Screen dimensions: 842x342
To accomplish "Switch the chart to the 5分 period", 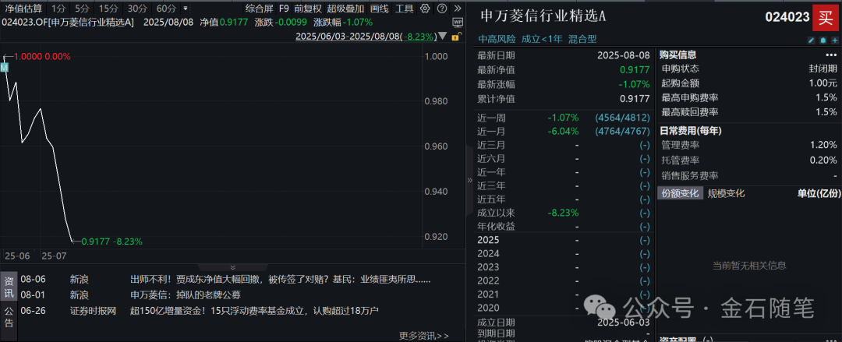I will pyautogui.click(x=82, y=9).
